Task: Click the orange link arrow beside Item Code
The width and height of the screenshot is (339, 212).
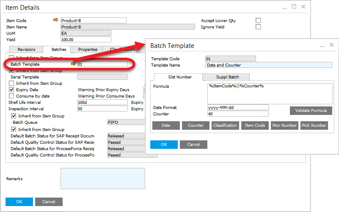Action: pyautogui.click(x=56, y=20)
